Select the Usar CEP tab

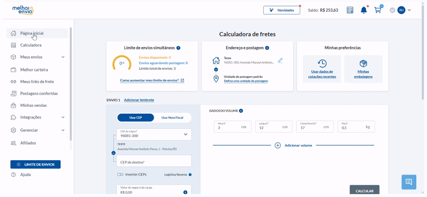(x=136, y=117)
